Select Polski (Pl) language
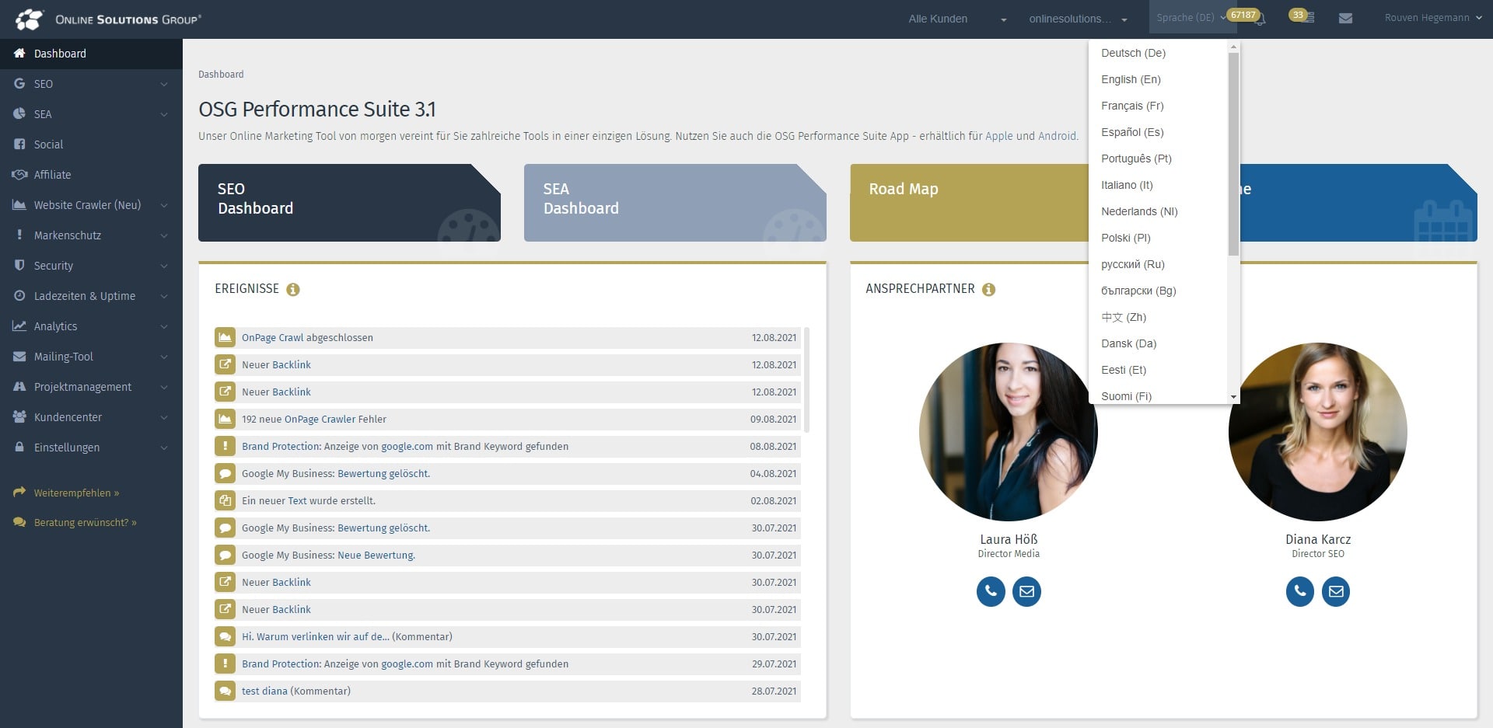Image resolution: width=1493 pixels, height=728 pixels. coord(1159,238)
